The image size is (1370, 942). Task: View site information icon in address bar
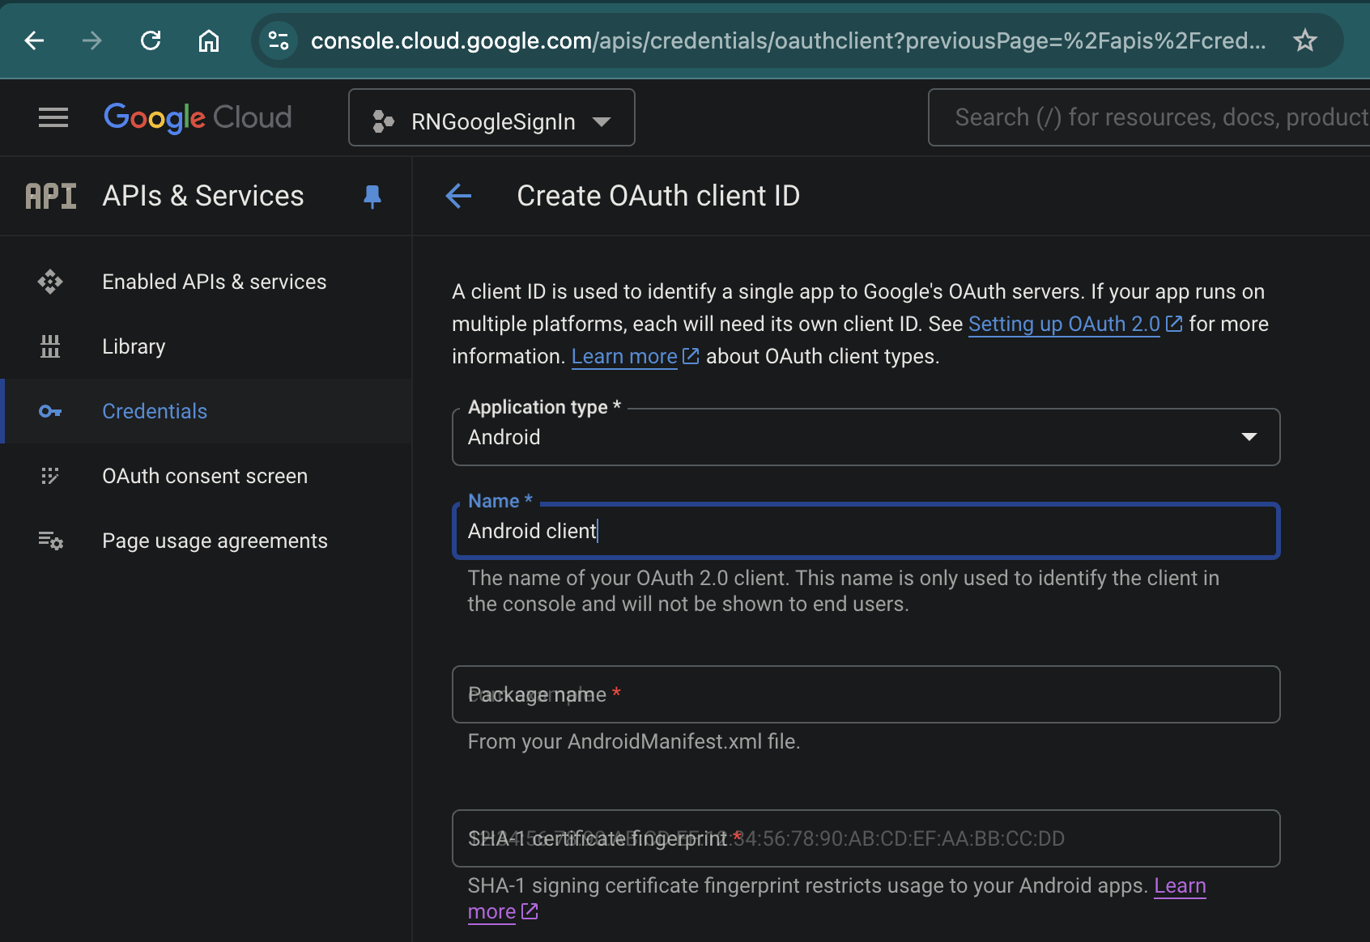tap(279, 40)
